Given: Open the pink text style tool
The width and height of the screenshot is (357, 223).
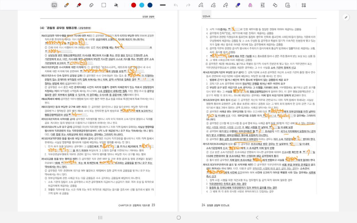Looking at the screenshot, I should pyautogui.click(x=250, y=5).
